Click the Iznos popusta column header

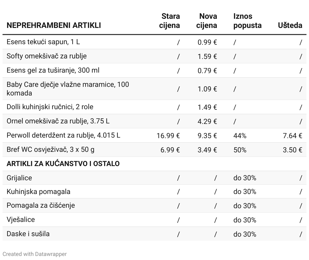click(247, 21)
